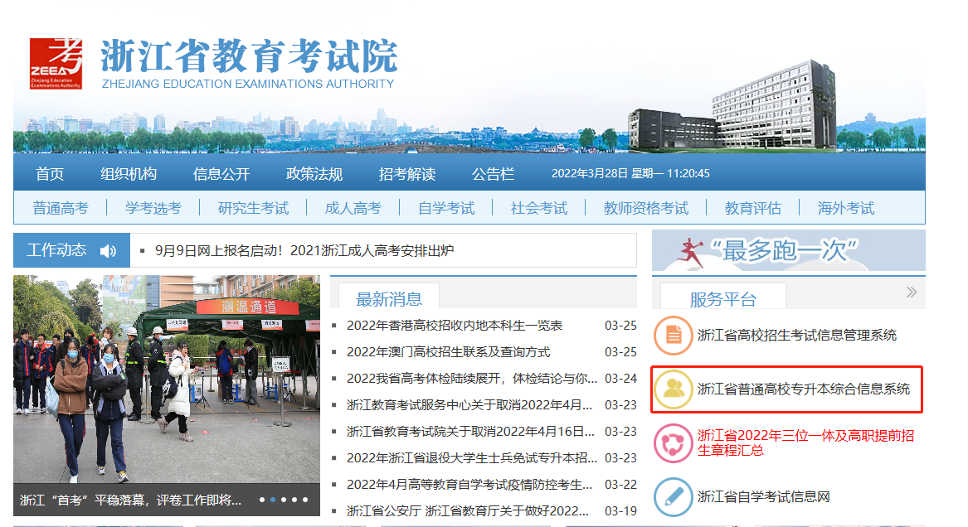Click the ZEEA logo icon
Screen dimensions: 968x527
pyautogui.click(x=56, y=63)
